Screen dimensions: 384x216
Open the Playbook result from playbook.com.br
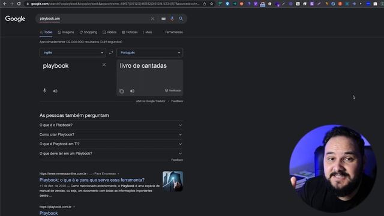[x=49, y=214]
